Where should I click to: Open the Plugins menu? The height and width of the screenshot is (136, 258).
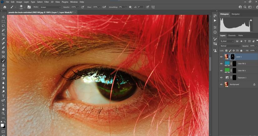[65, 2]
